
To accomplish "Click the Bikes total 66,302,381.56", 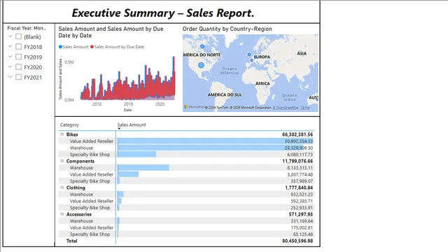I will coord(297,134).
